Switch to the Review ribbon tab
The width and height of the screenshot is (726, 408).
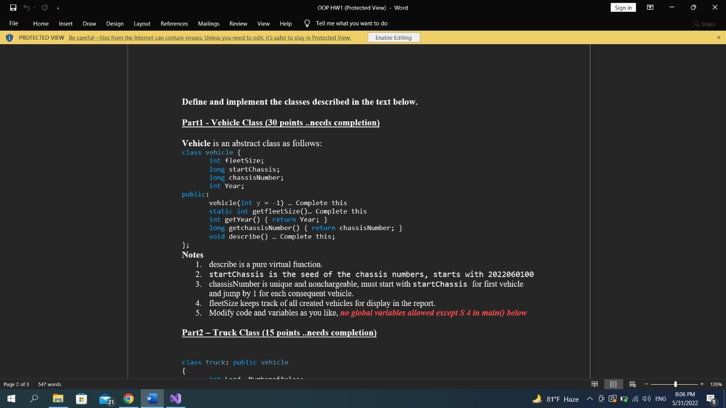pos(238,23)
